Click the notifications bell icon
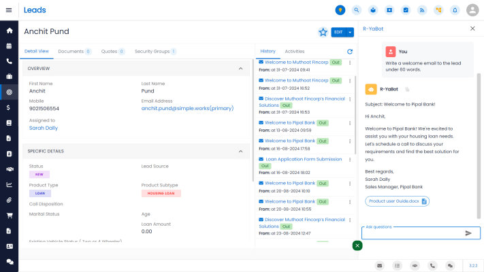 point(455,10)
